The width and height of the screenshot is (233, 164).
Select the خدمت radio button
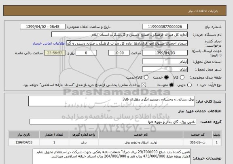166,77
